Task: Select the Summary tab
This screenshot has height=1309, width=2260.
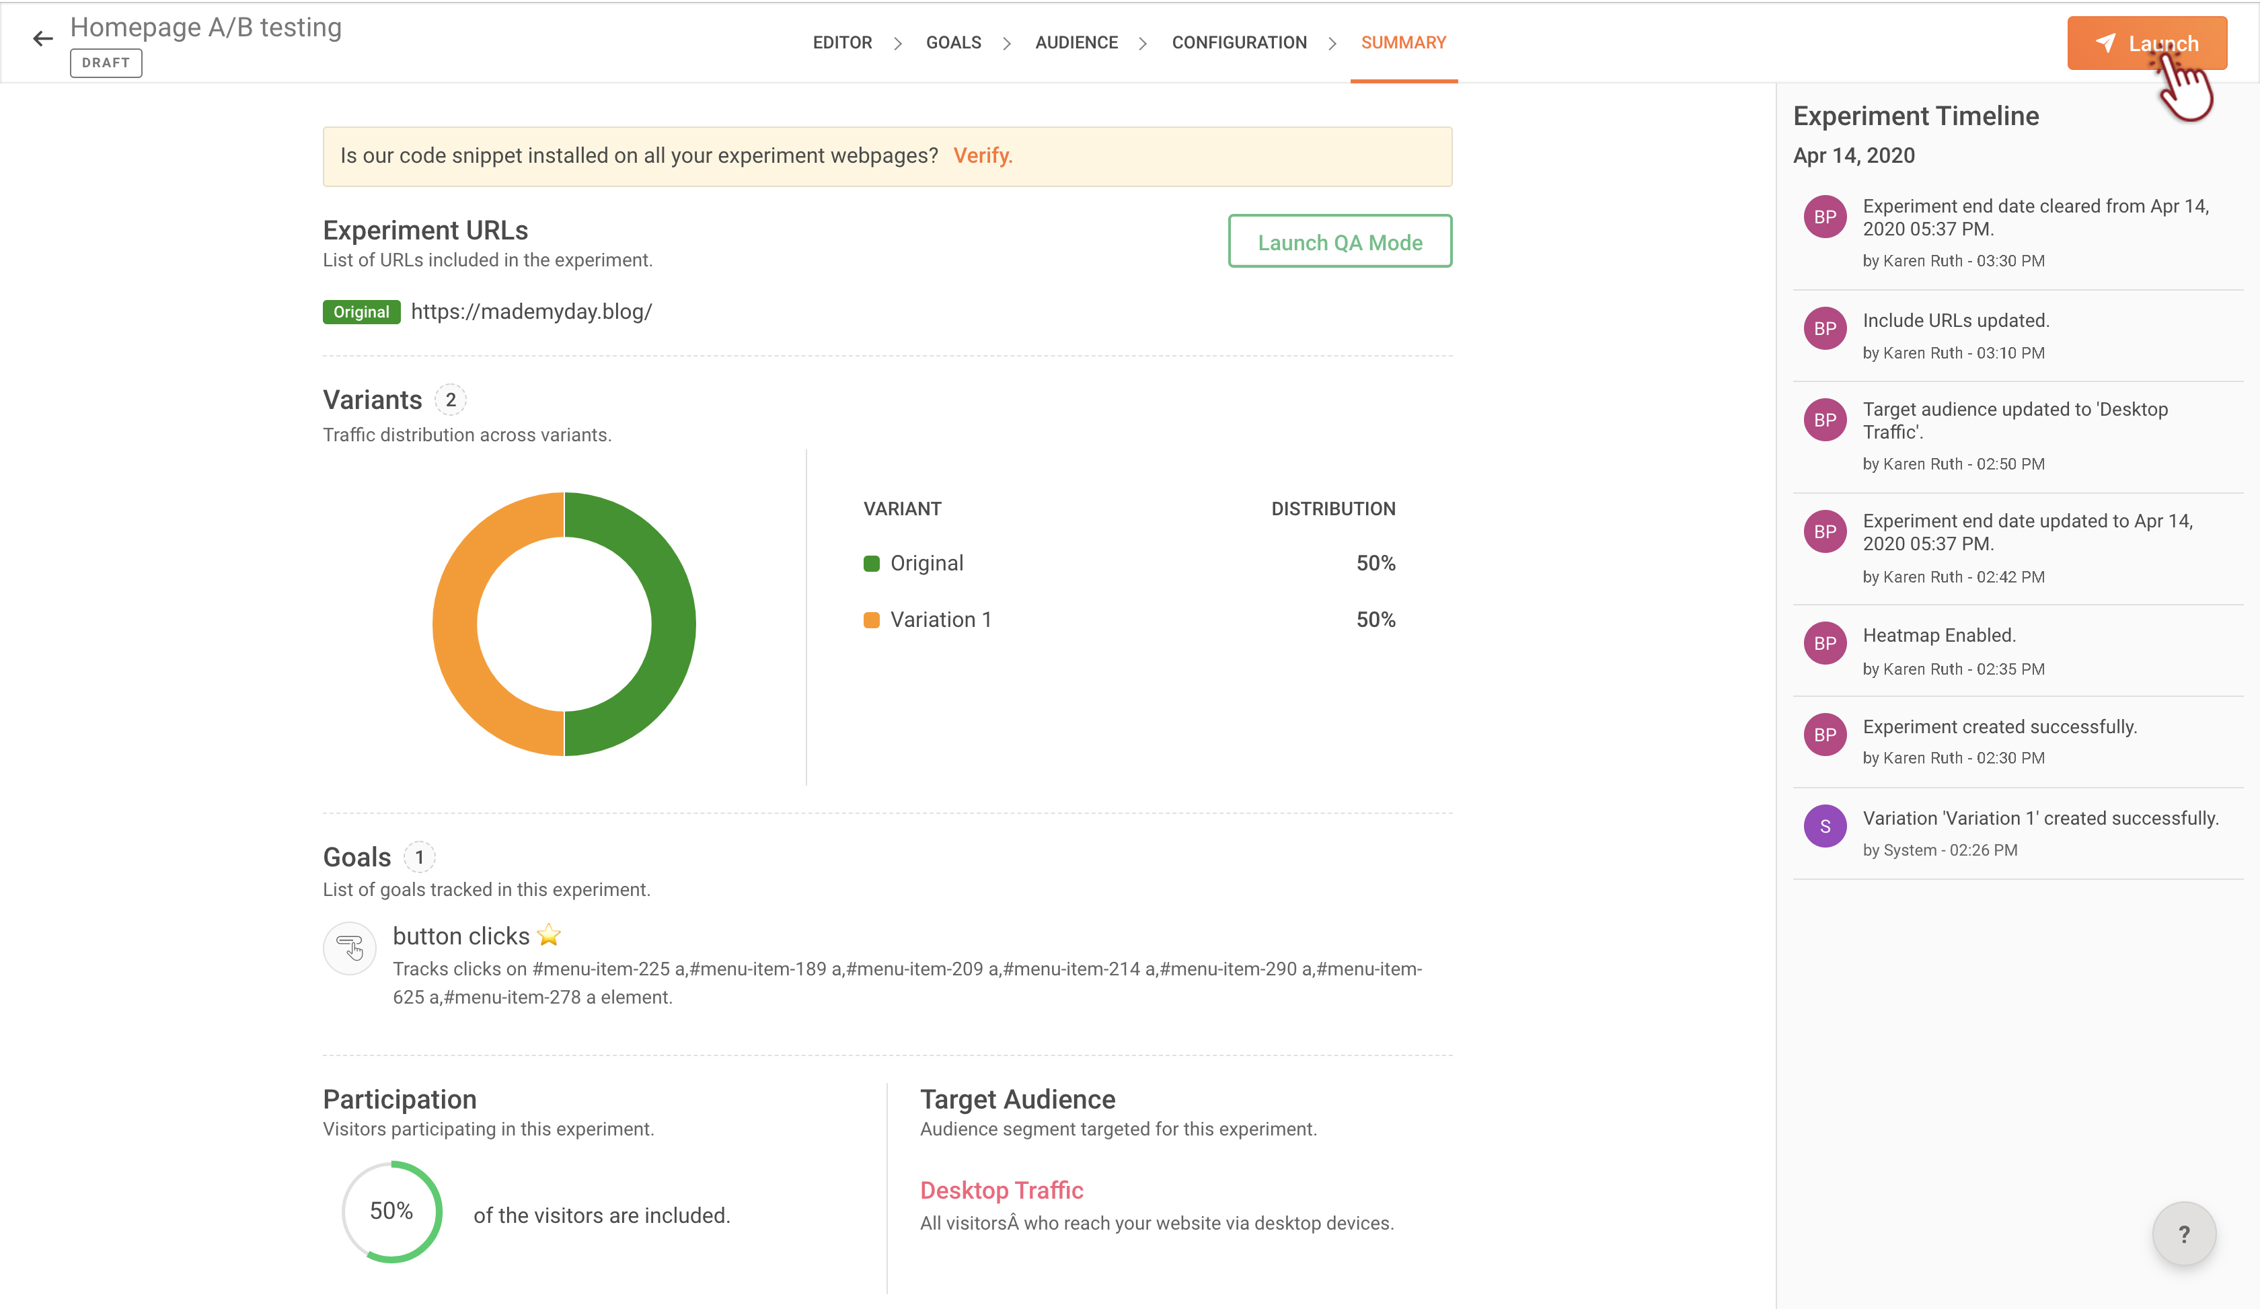Action: [x=1402, y=42]
